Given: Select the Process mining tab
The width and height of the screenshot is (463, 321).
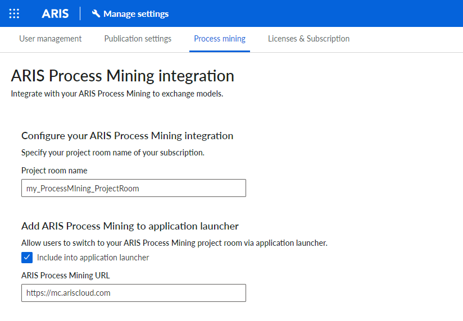Looking at the screenshot, I should pos(220,39).
